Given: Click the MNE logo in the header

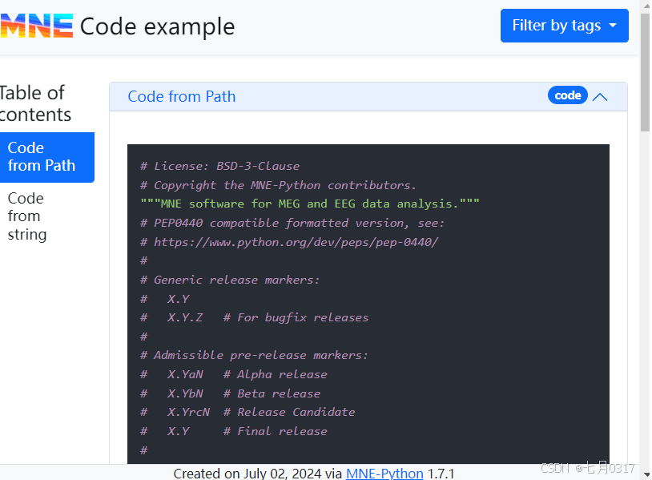Looking at the screenshot, I should [37, 26].
